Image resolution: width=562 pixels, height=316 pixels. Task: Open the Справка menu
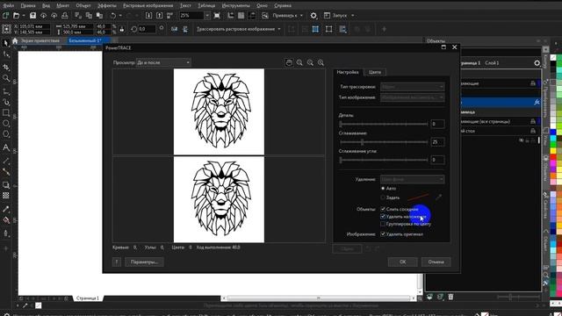283,5
